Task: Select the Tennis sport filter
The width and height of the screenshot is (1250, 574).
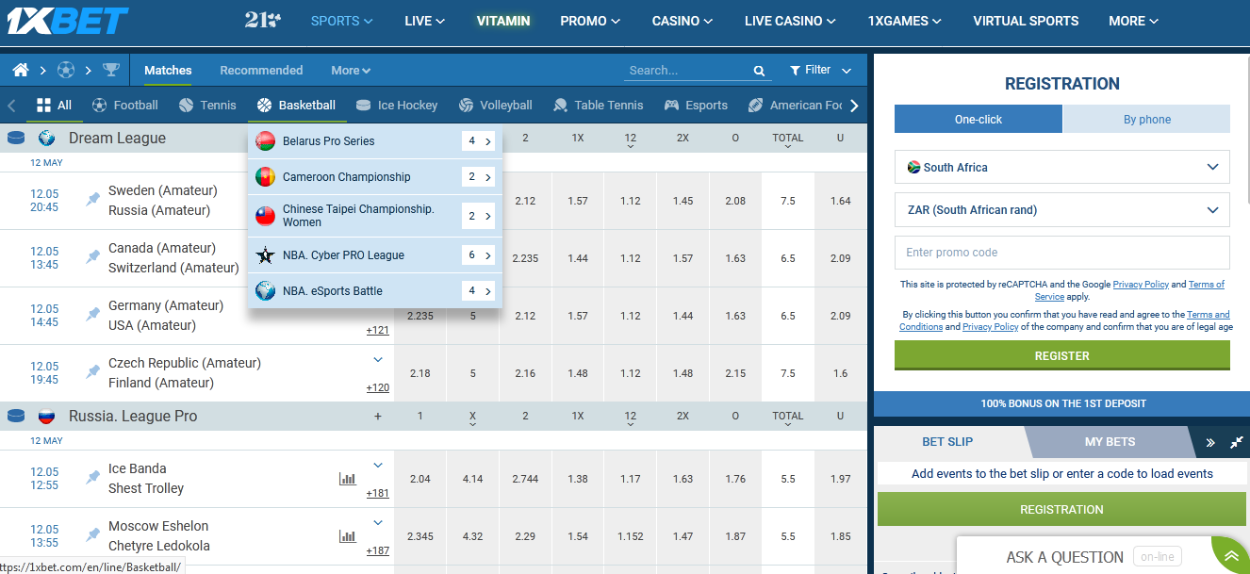Action: click(207, 105)
